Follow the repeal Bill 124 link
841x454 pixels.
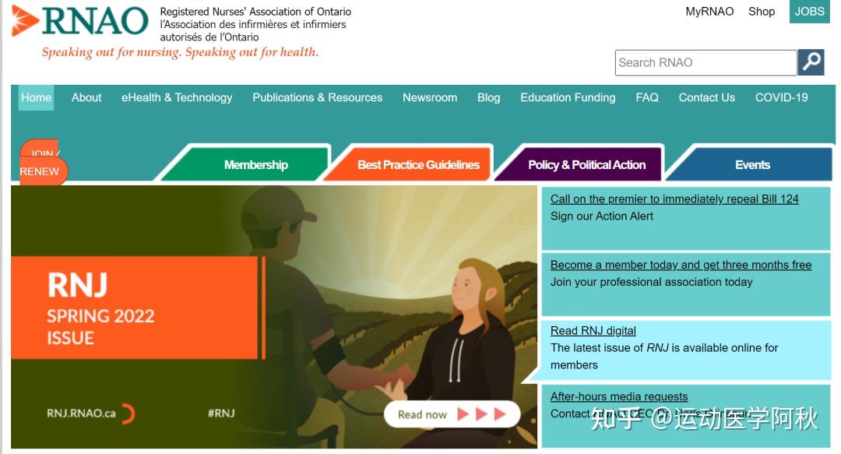674,199
